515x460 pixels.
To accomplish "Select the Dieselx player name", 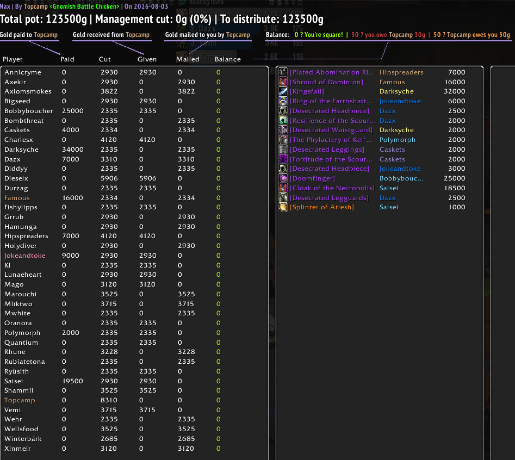I will [x=16, y=178].
